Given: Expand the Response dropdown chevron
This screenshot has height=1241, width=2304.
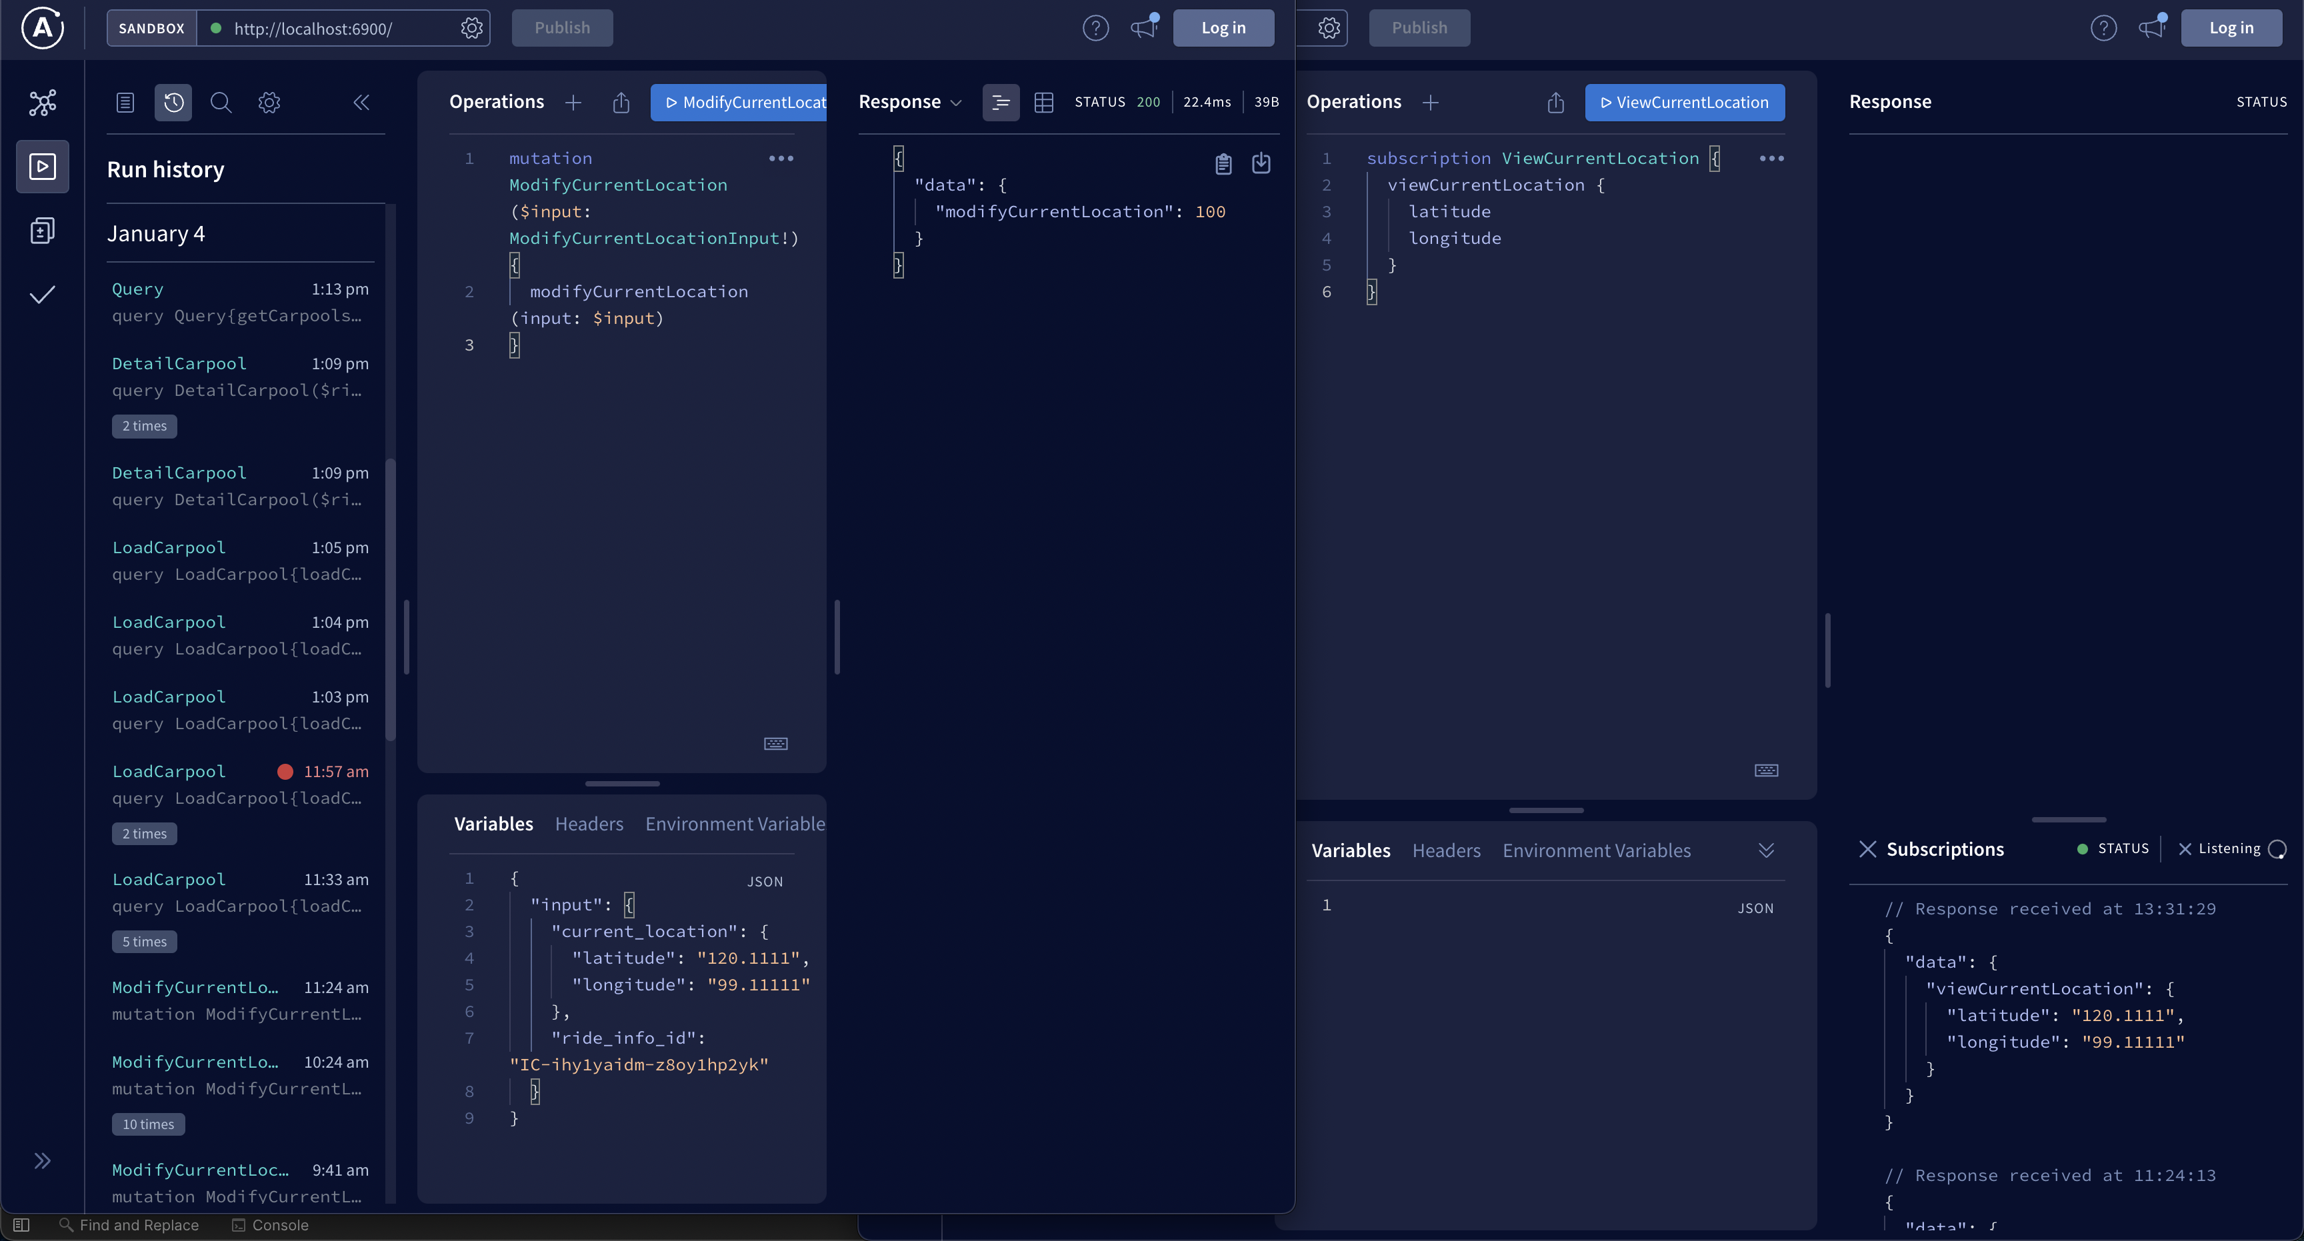Looking at the screenshot, I should click(x=956, y=103).
